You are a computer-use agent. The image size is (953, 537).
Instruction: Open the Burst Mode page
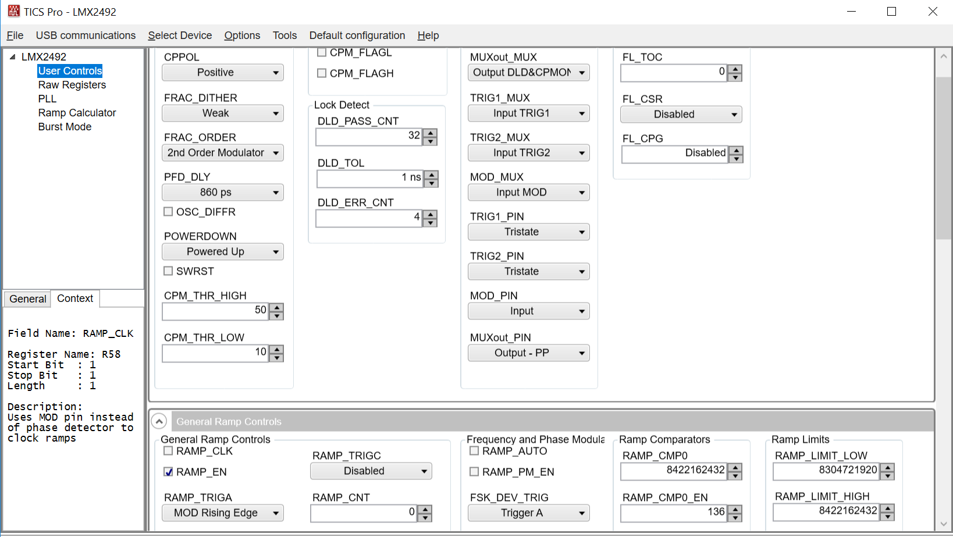point(65,127)
